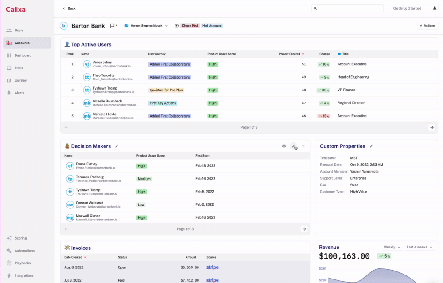
Task: Toggle Decision Makers visibility eye icon
Action: [284, 146]
